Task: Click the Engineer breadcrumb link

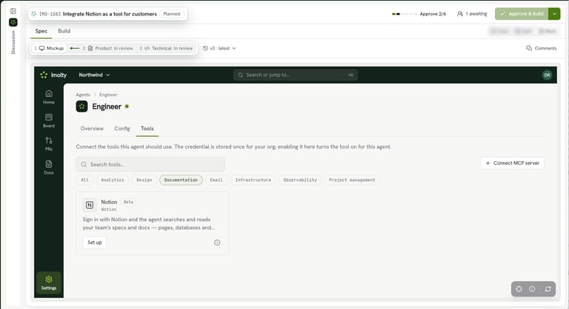Action: 108,95
